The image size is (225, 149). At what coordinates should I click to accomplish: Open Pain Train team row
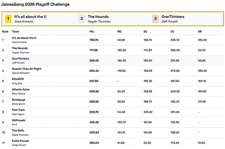pos(113,112)
